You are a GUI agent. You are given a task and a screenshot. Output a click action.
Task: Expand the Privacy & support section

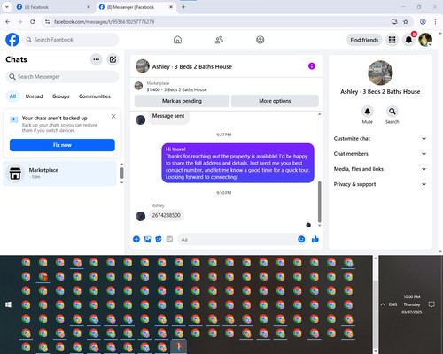(380, 184)
